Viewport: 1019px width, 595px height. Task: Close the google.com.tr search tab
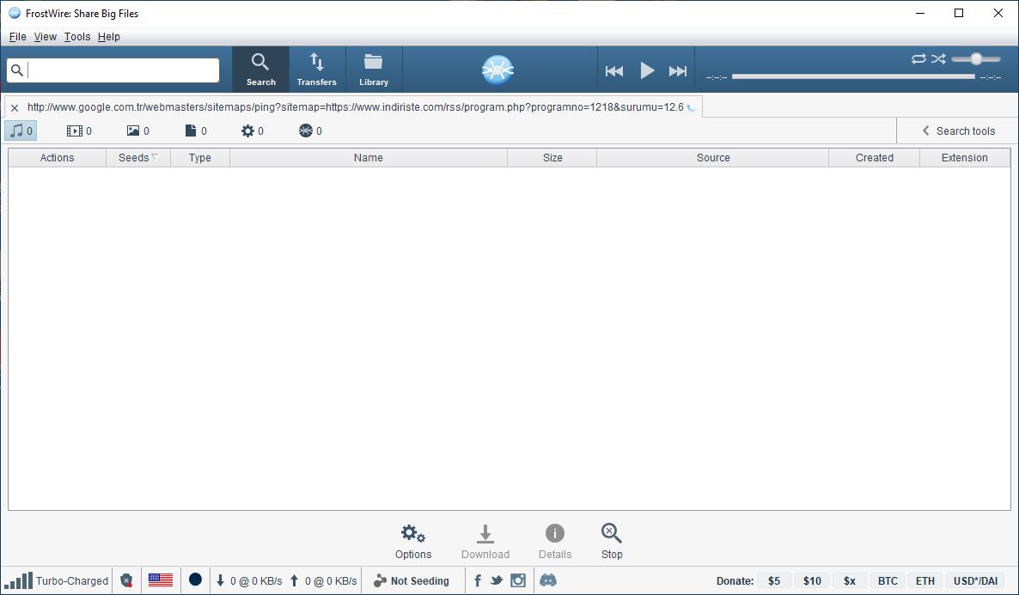coord(15,108)
